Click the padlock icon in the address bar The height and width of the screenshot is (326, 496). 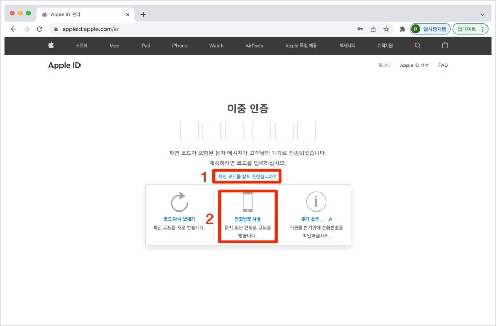[56, 29]
